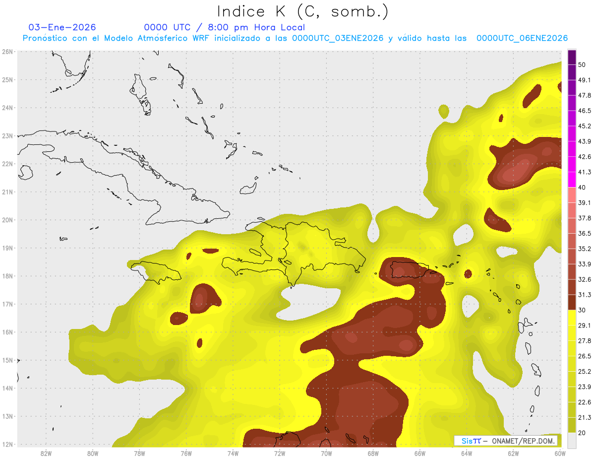Image resolution: width=595 pixels, height=460 pixels.
Task: Click the latitude axis label '21N'
Action: pyautogui.click(x=8, y=192)
